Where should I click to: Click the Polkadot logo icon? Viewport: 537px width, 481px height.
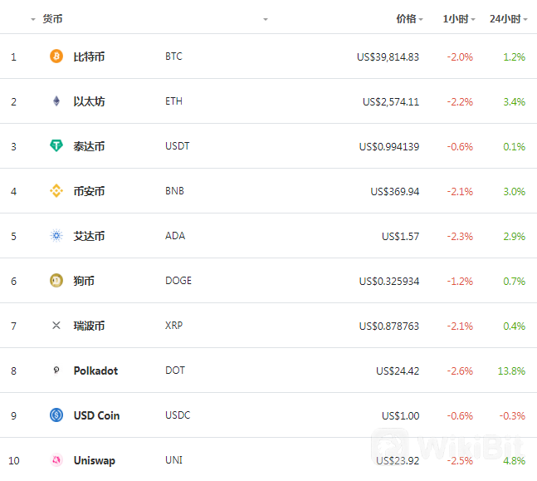(56, 371)
